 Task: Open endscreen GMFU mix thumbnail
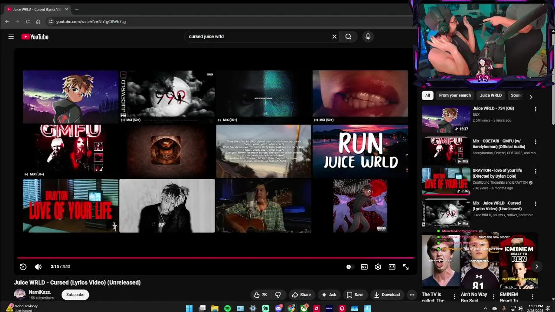pos(70,151)
